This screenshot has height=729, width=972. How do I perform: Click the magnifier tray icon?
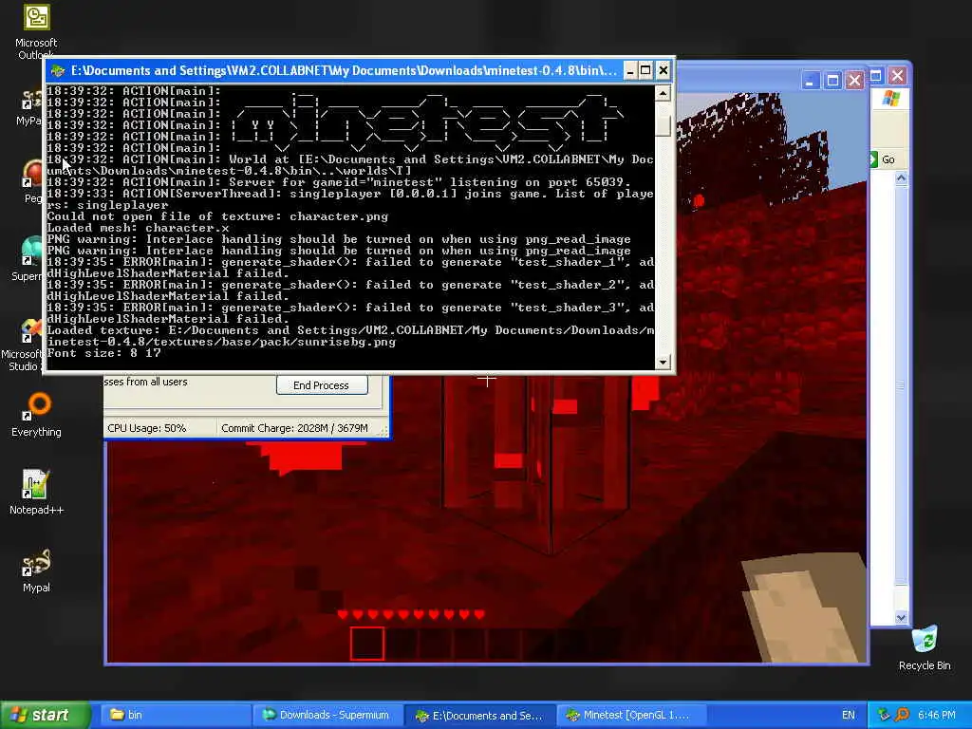(x=902, y=715)
